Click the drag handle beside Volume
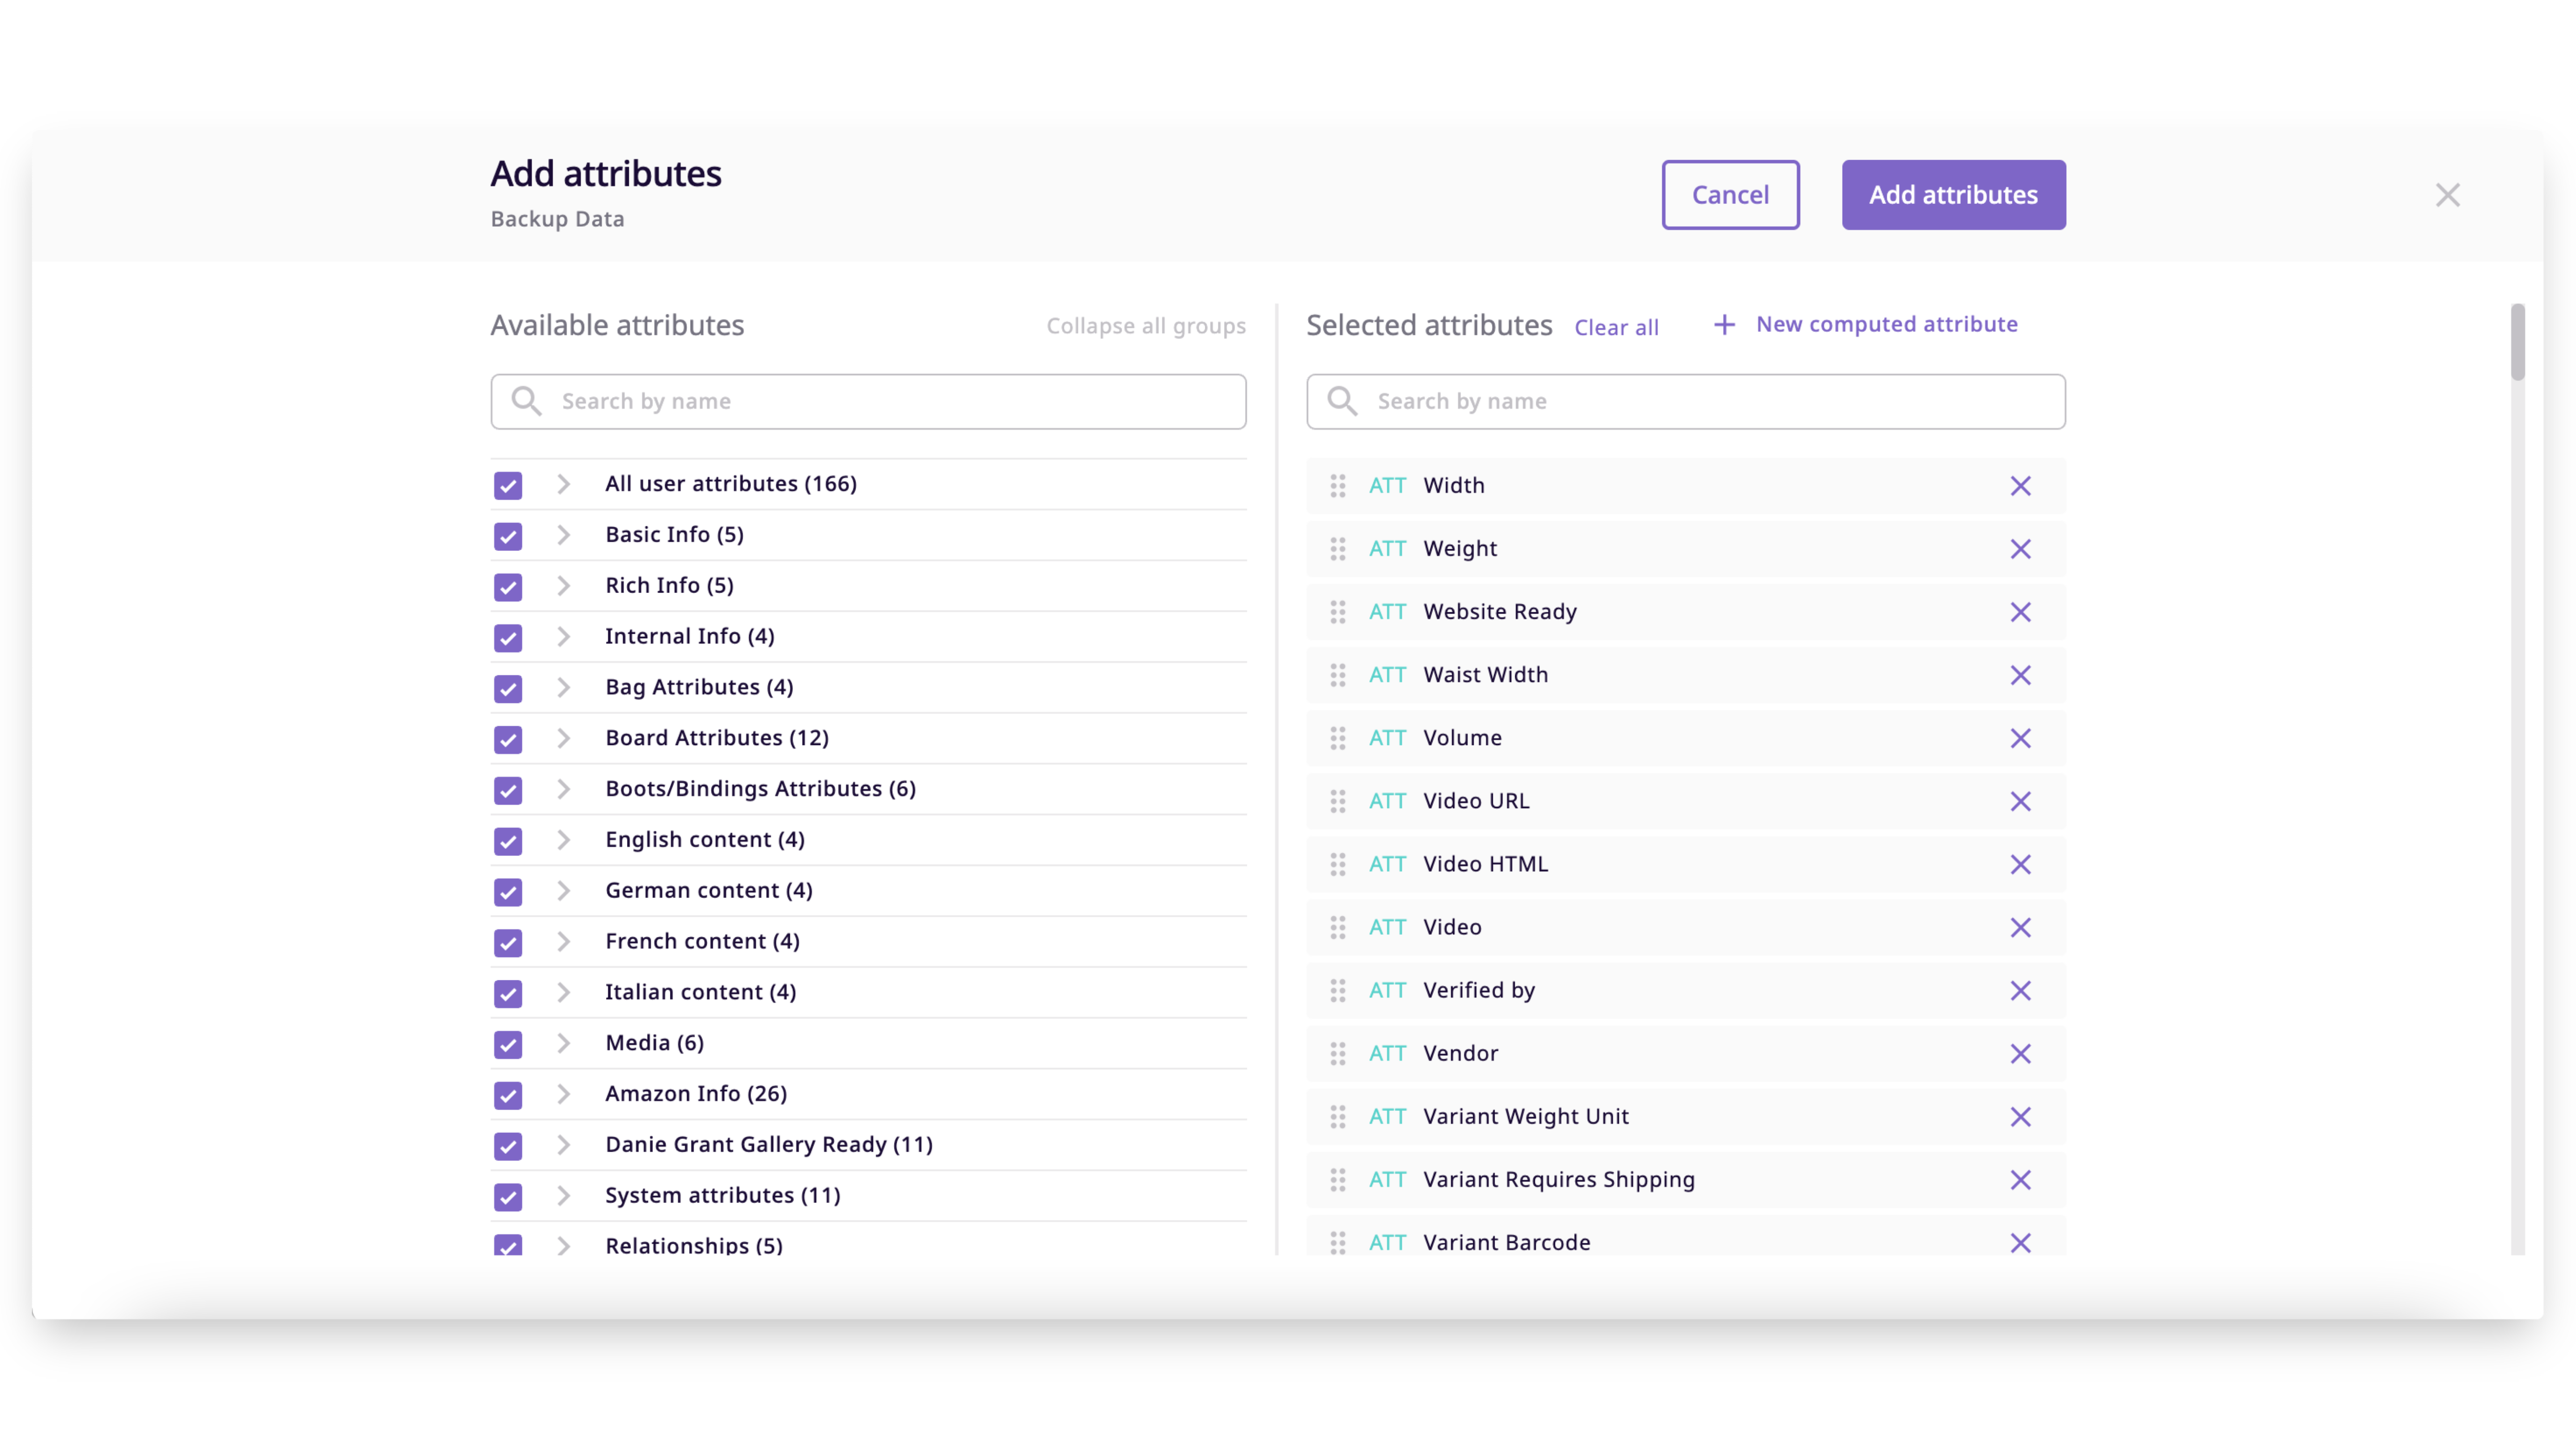 coord(1337,738)
